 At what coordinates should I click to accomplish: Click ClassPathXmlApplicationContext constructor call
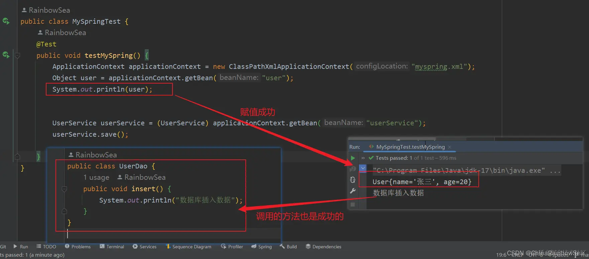click(x=289, y=67)
